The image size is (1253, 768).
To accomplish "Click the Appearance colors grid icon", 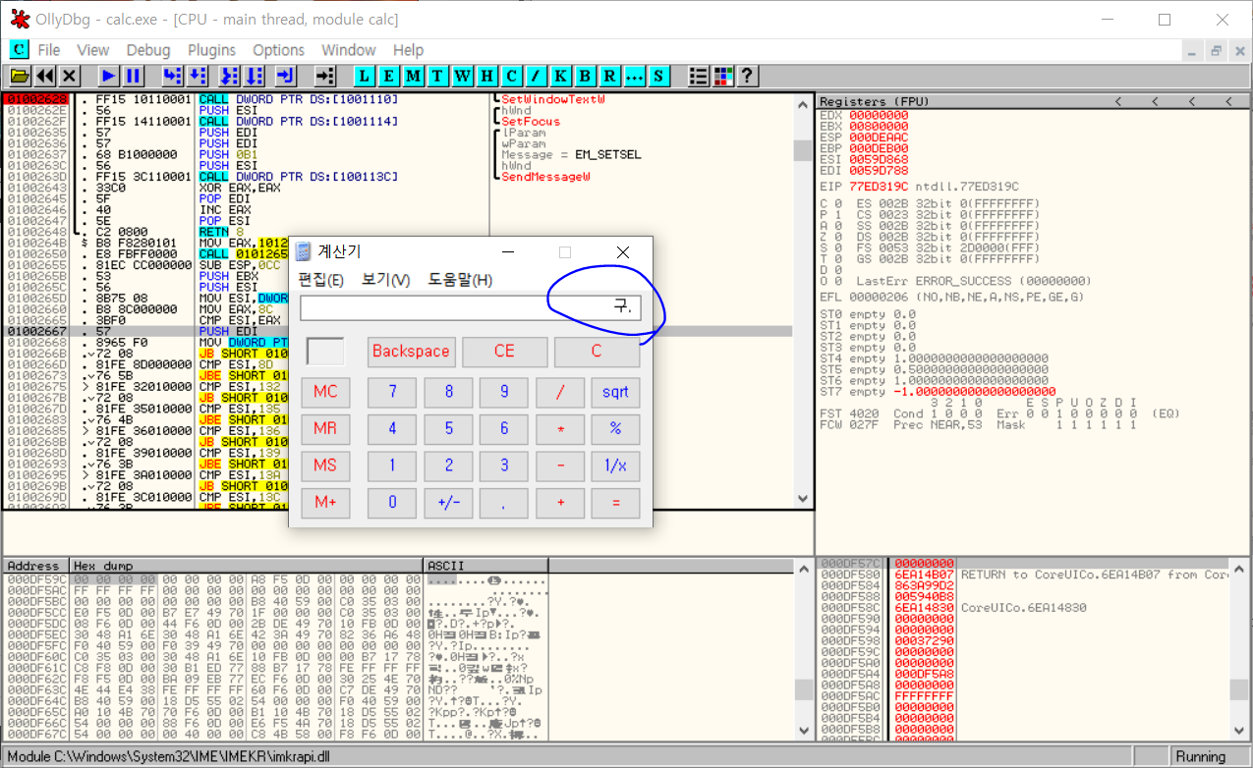I will click(723, 76).
